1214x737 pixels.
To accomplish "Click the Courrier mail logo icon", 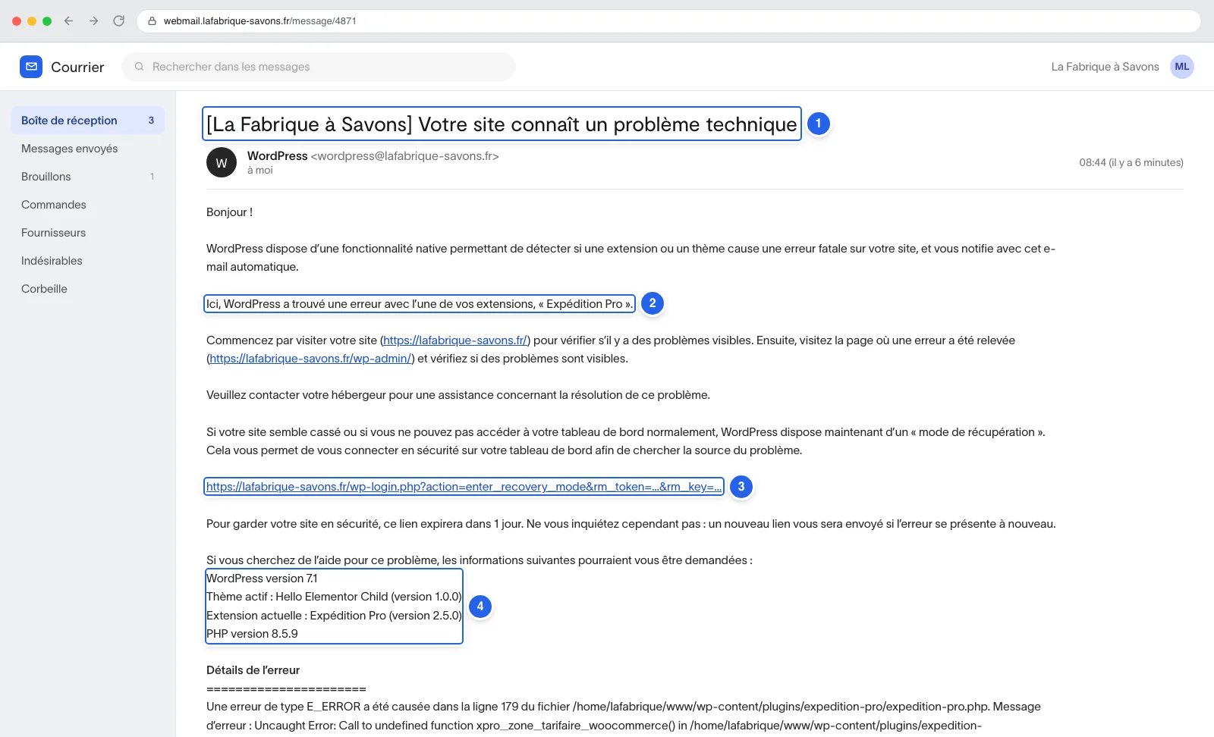I will click(31, 67).
